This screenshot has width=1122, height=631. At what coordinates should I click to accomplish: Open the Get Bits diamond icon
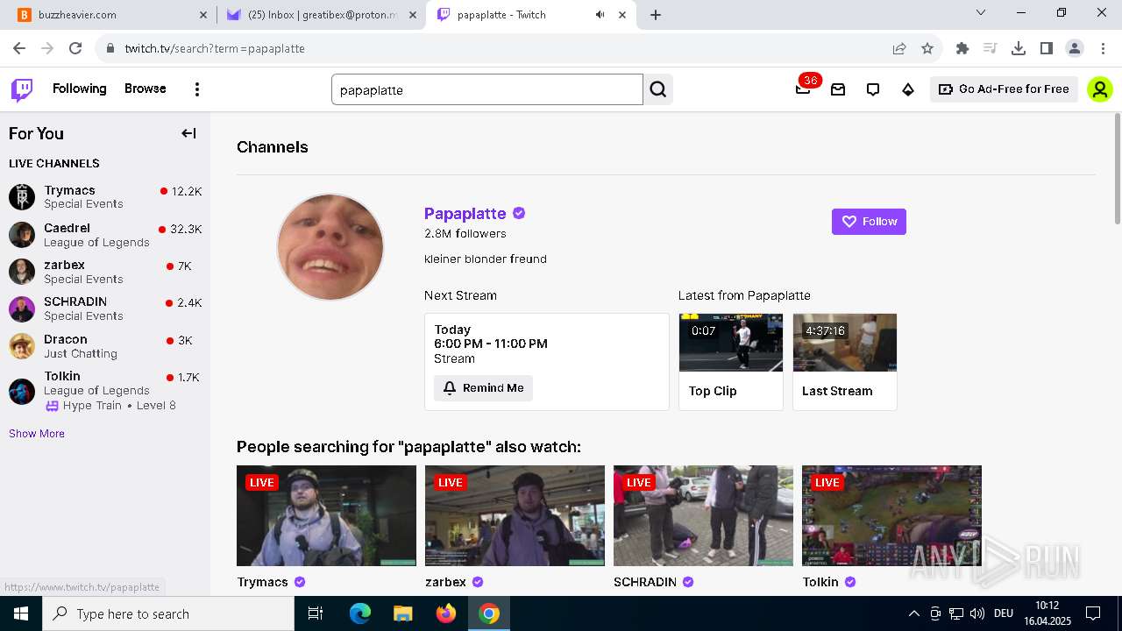[908, 89]
